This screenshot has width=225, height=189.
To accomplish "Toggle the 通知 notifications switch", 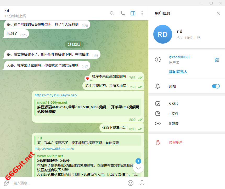I will (216, 86).
